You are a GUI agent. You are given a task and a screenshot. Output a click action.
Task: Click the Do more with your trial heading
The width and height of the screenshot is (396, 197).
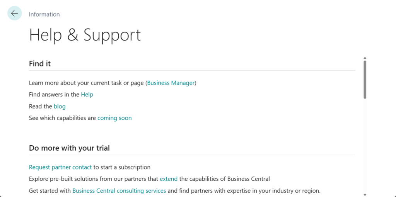[69, 148]
